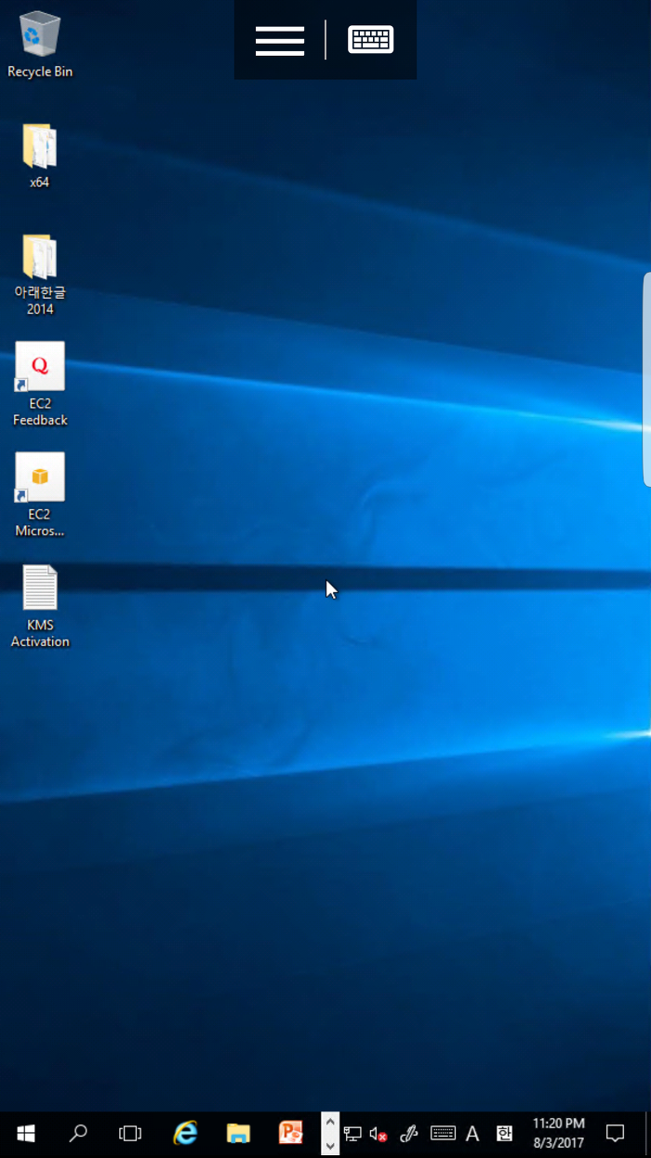This screenshot has width=651, height=1158.
Task: Open the Windows Start menu
Action: point(26,1134)
